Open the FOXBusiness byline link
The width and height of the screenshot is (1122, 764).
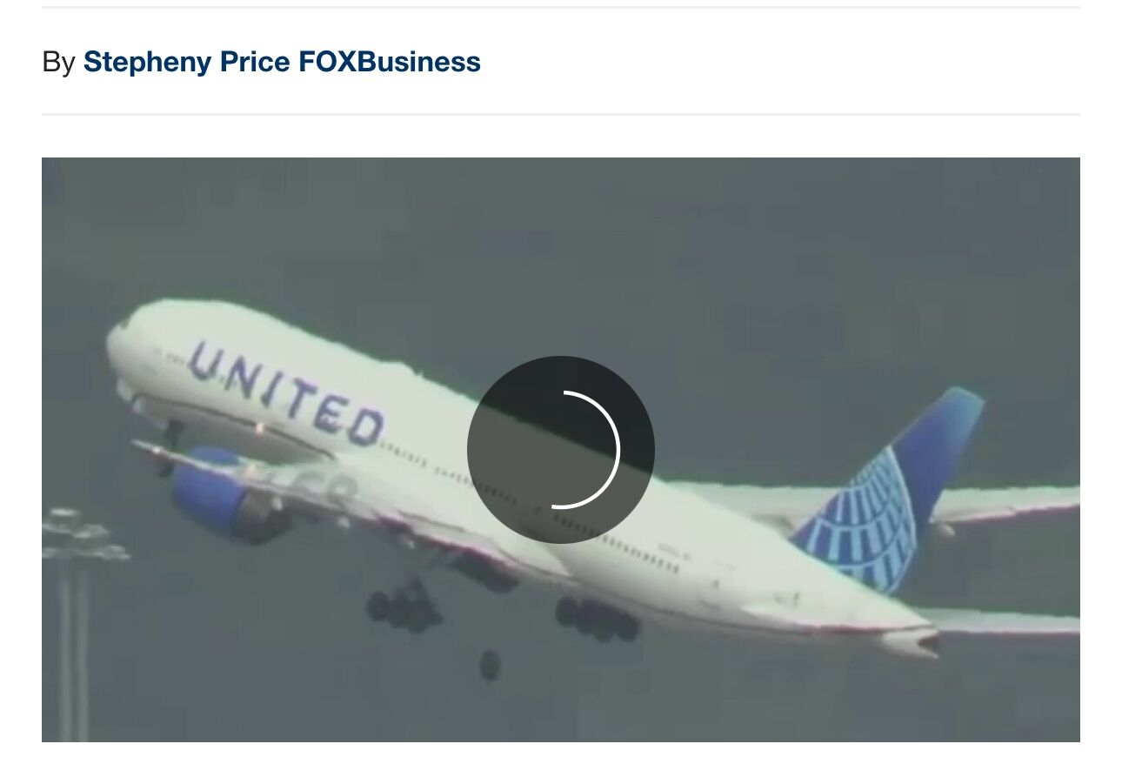point(390,62)
